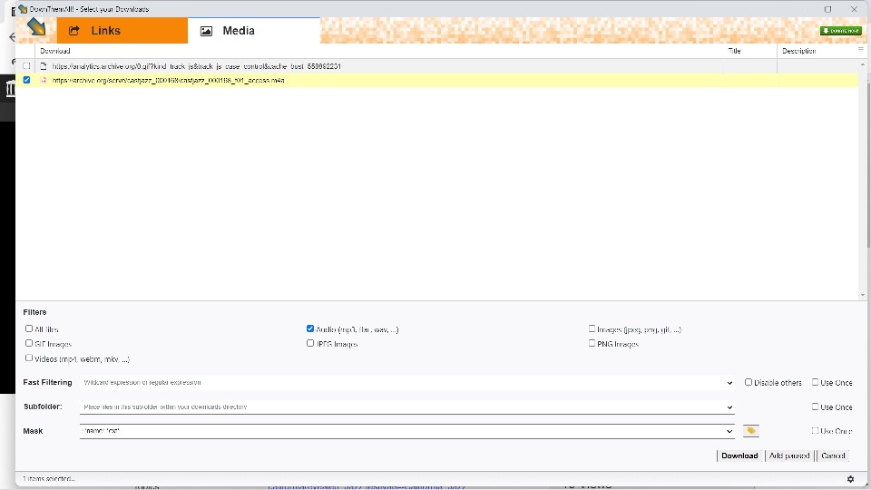Check the analytics.archive.org row checkbox

(x=27, y=66)
